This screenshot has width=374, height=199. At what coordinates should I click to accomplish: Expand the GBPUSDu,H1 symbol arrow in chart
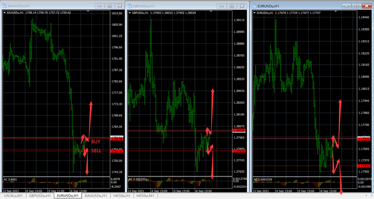pos(130,13)
